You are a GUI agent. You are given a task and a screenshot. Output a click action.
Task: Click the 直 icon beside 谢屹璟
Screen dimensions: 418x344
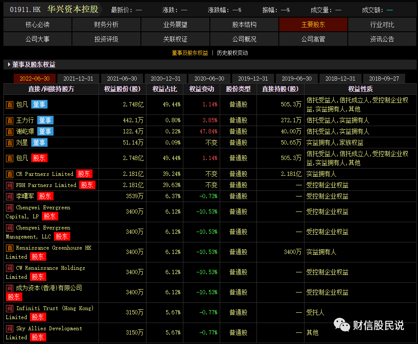tap(9, 132)
